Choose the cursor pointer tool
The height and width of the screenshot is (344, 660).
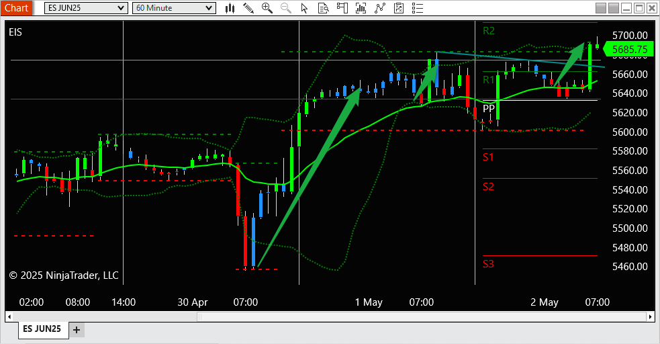pos(304,8)
